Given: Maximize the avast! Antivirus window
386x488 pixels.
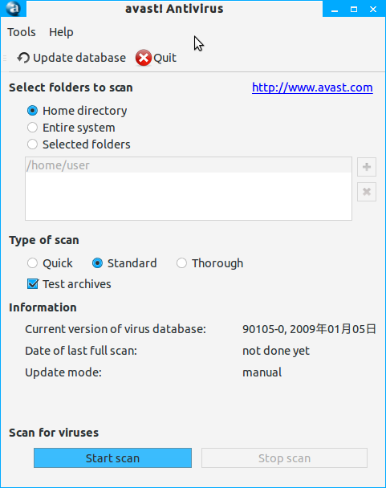Looking at the screenshot, I should (x=354, y=10).
